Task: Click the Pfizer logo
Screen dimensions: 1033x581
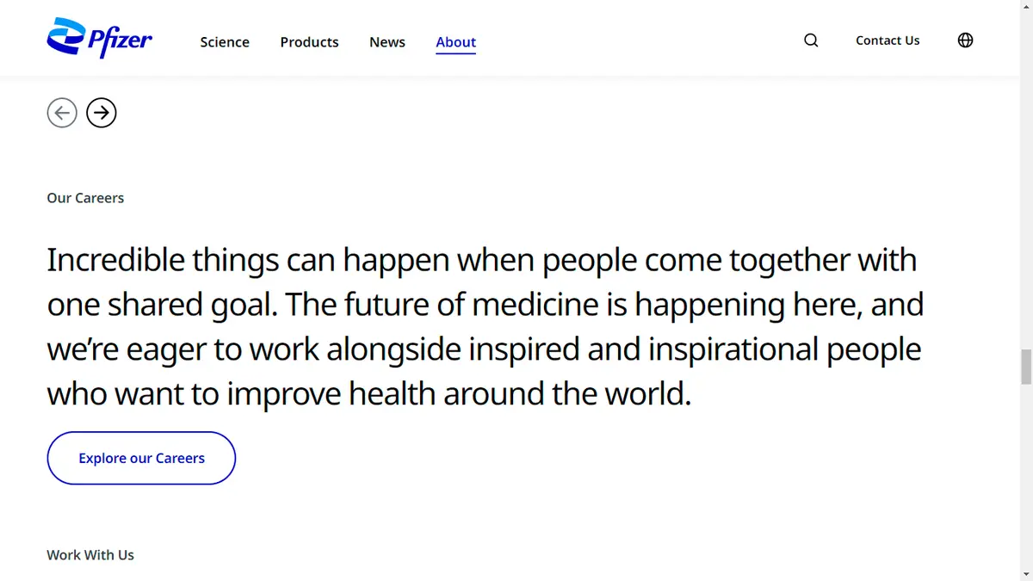Action: point(99,38)
